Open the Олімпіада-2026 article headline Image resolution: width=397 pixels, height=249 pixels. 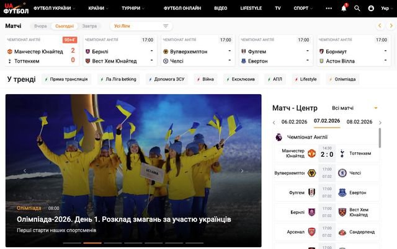pyautogui.click(x=124, y=219)
